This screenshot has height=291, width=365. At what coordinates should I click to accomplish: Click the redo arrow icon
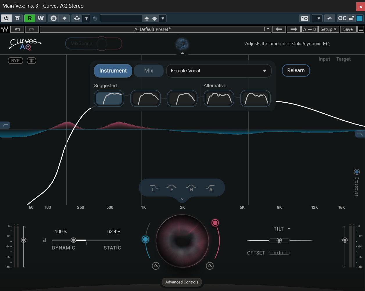pyautogui.click(x=32, y=29)
